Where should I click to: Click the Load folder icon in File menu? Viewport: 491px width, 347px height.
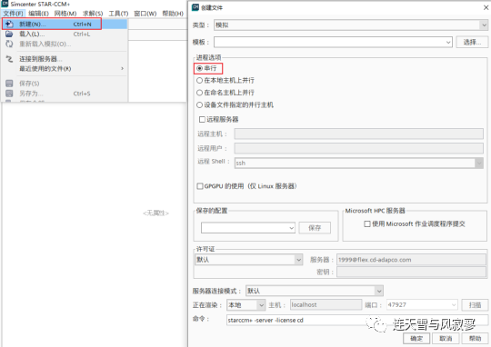(9, 34)
